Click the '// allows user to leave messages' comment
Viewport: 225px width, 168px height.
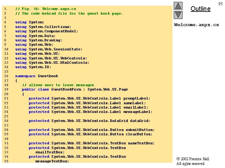click(58, 85)
